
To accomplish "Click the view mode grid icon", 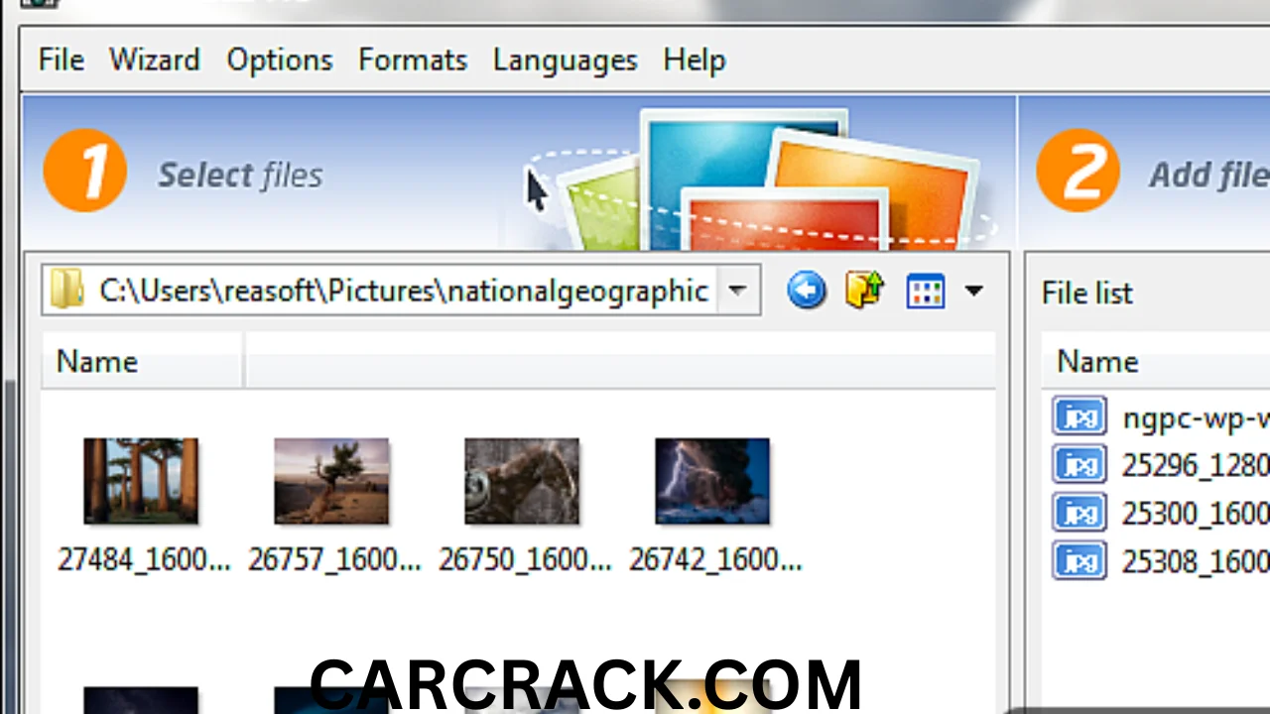I will [925, 292].
